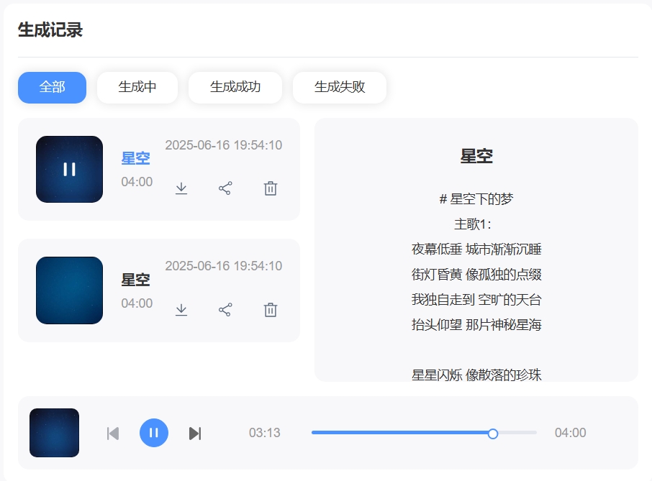Switch to the 生成中 tab

coord(137,88)
